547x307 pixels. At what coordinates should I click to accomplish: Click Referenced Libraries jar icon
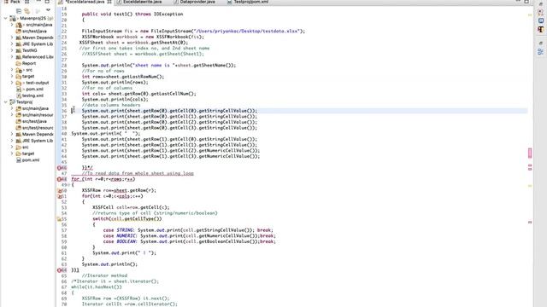coord(19,57)
